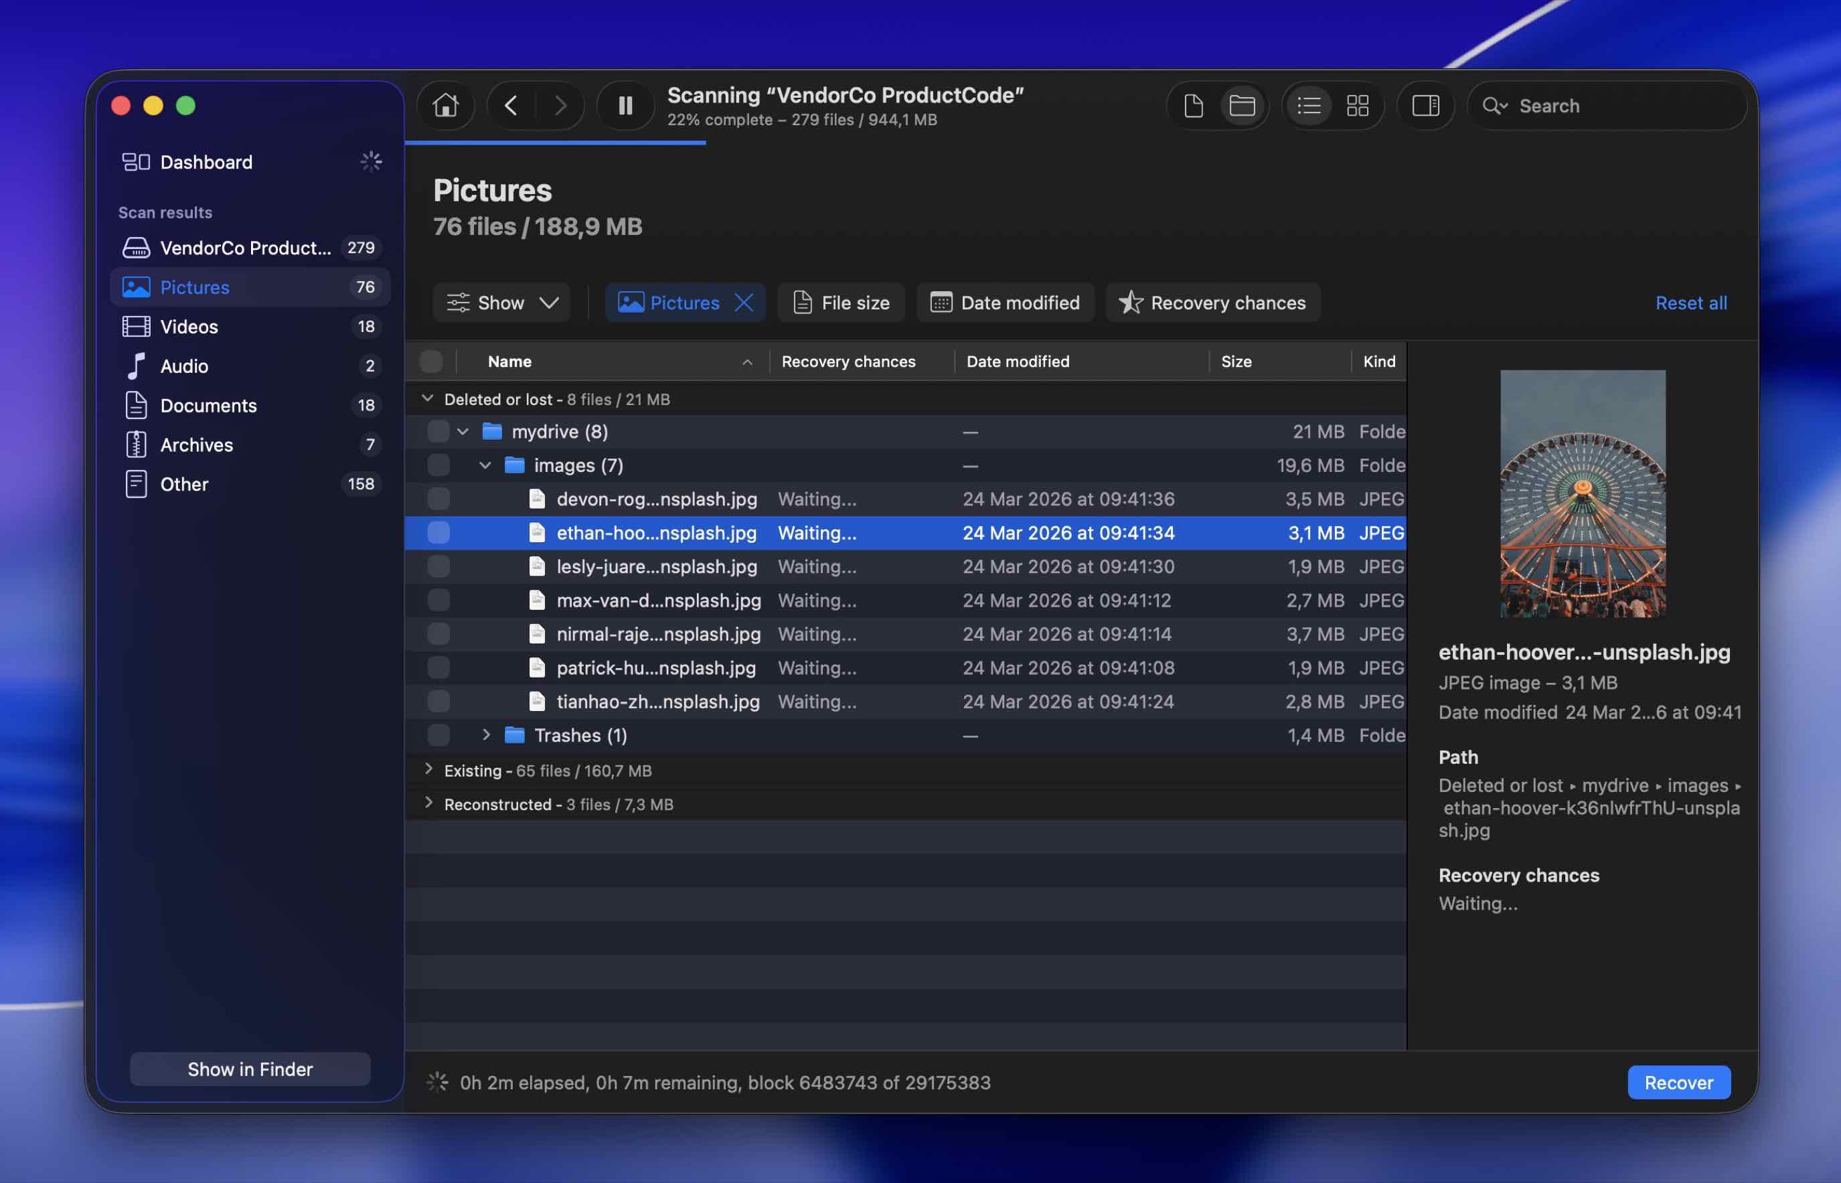Toggle the preview side panel
Viewport: 1841px width, 1183px height.
click(1425, 105)
